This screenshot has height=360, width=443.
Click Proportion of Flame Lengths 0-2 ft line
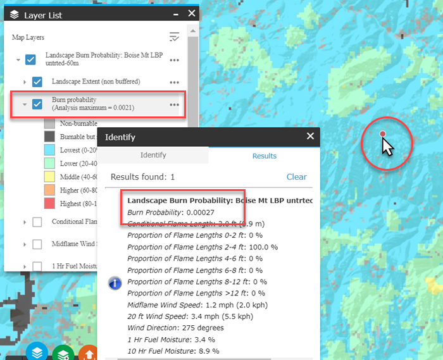coord(195,235)
